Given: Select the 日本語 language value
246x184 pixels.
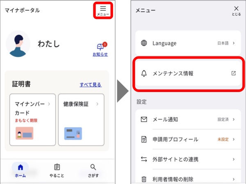Looking at the screenshot, I should pyautogui.click(x=223, y=43).
